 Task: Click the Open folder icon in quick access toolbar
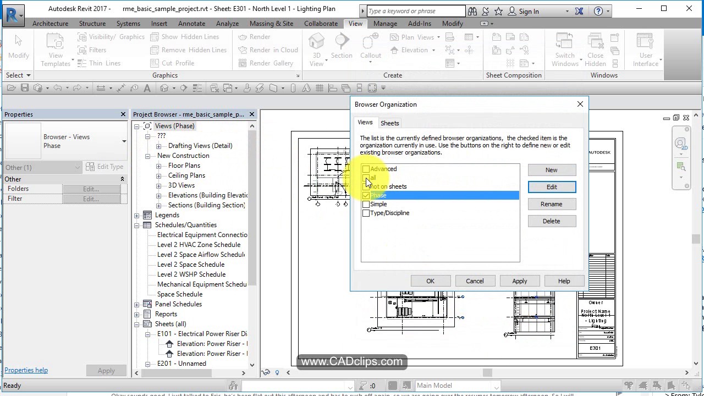[x=12, y=88]
